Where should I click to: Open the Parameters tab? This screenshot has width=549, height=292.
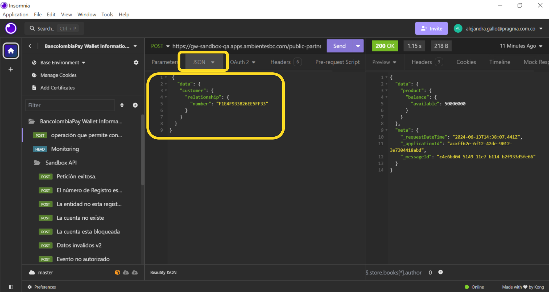pos(164,62)
